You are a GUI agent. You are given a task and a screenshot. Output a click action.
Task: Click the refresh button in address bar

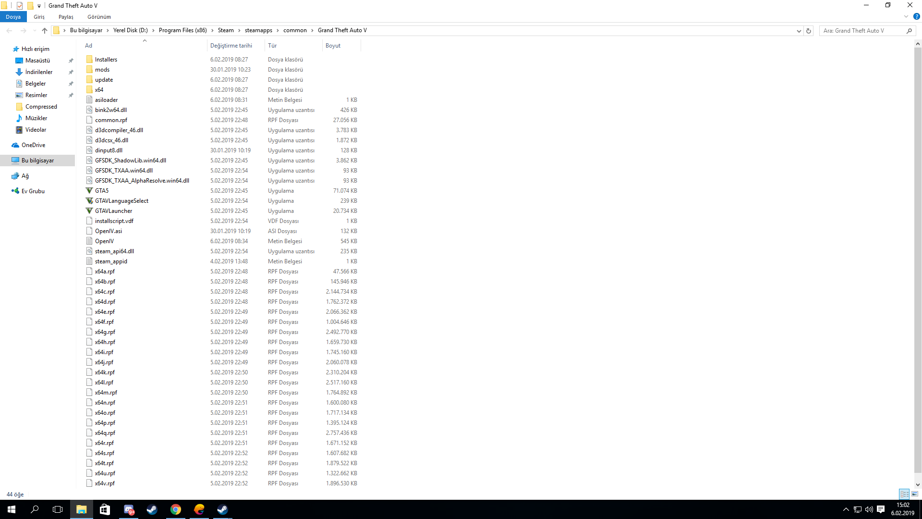[x=809, y=30]
